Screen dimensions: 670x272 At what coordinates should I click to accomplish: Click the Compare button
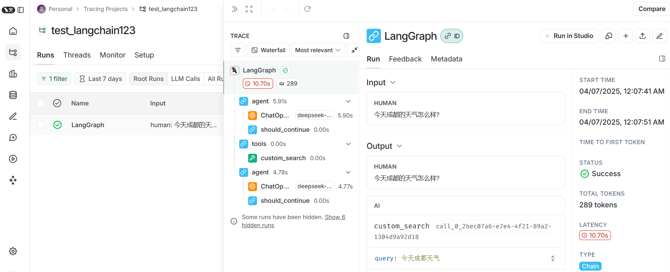(x=651, y=9)
